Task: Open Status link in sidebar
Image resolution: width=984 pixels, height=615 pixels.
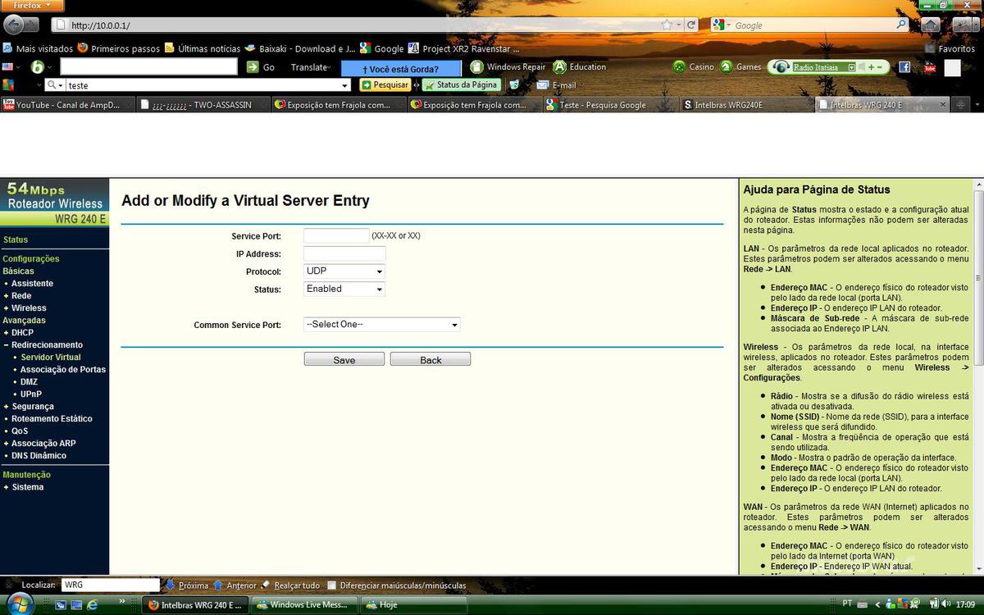Action: point(16,239)
